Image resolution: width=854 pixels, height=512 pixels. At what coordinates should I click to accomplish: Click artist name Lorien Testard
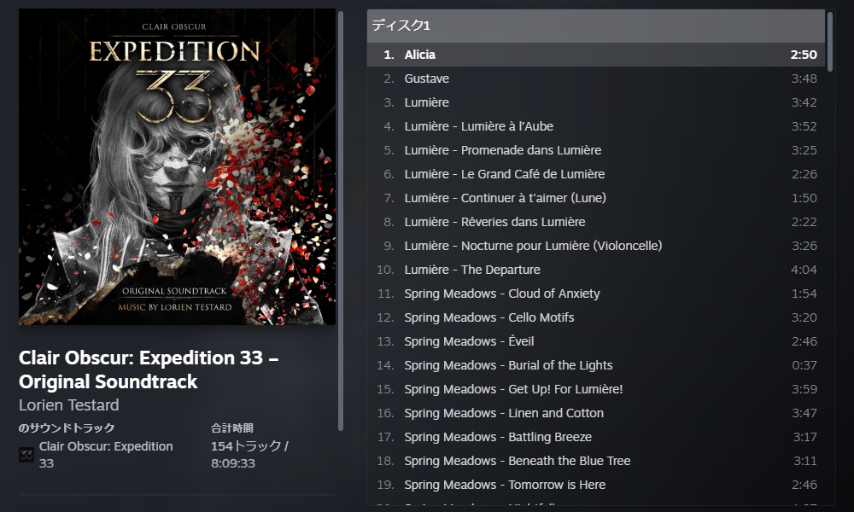(68, 404)
